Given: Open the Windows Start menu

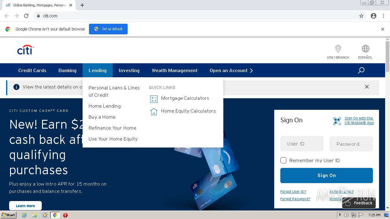Looking at the screenshot, I should point(8,215).
